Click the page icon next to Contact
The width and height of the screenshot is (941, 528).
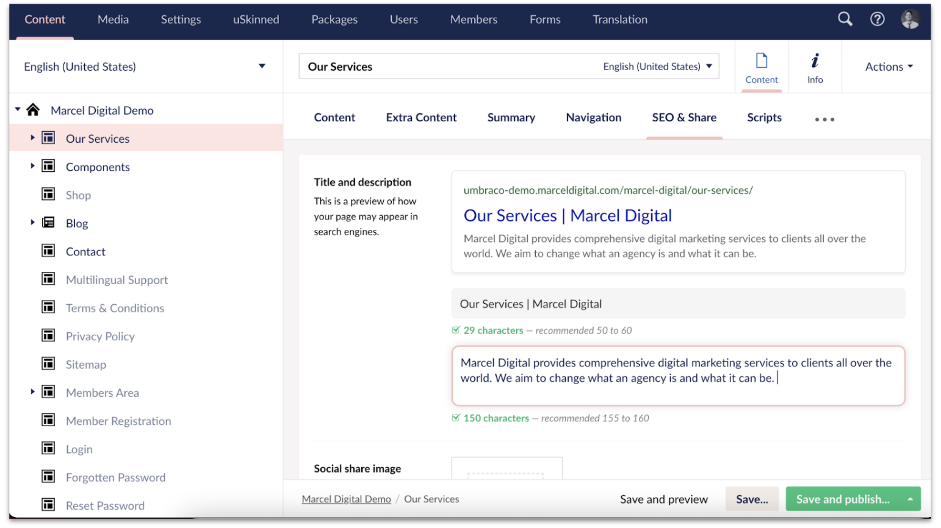click(x=48, y=251)
